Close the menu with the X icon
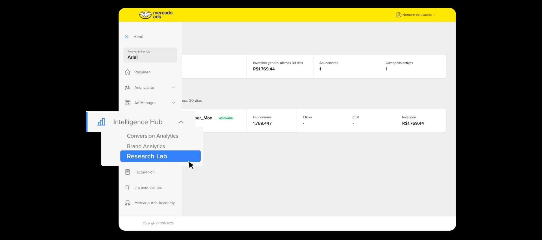542x240 pixels. coord(126,37)
